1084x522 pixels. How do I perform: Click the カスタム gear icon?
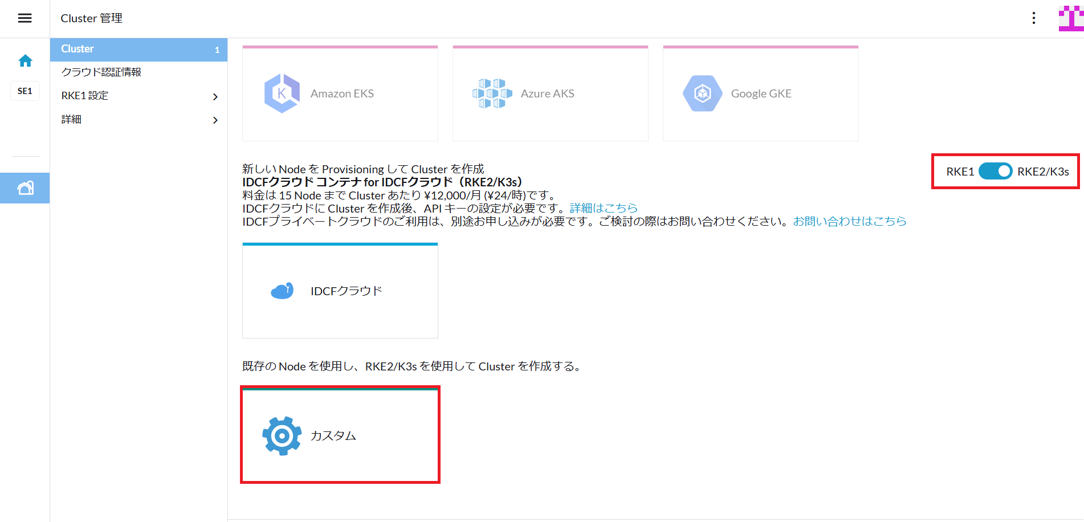click(282, 436)
